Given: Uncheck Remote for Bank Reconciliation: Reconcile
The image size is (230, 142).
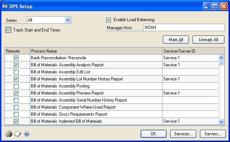Looking at the screenshot, I should pos(16,58).
